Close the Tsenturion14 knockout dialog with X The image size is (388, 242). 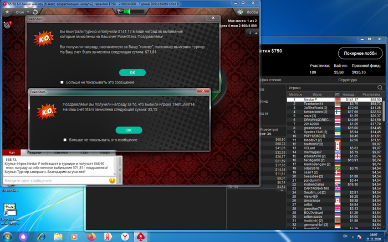coord(203,91)
